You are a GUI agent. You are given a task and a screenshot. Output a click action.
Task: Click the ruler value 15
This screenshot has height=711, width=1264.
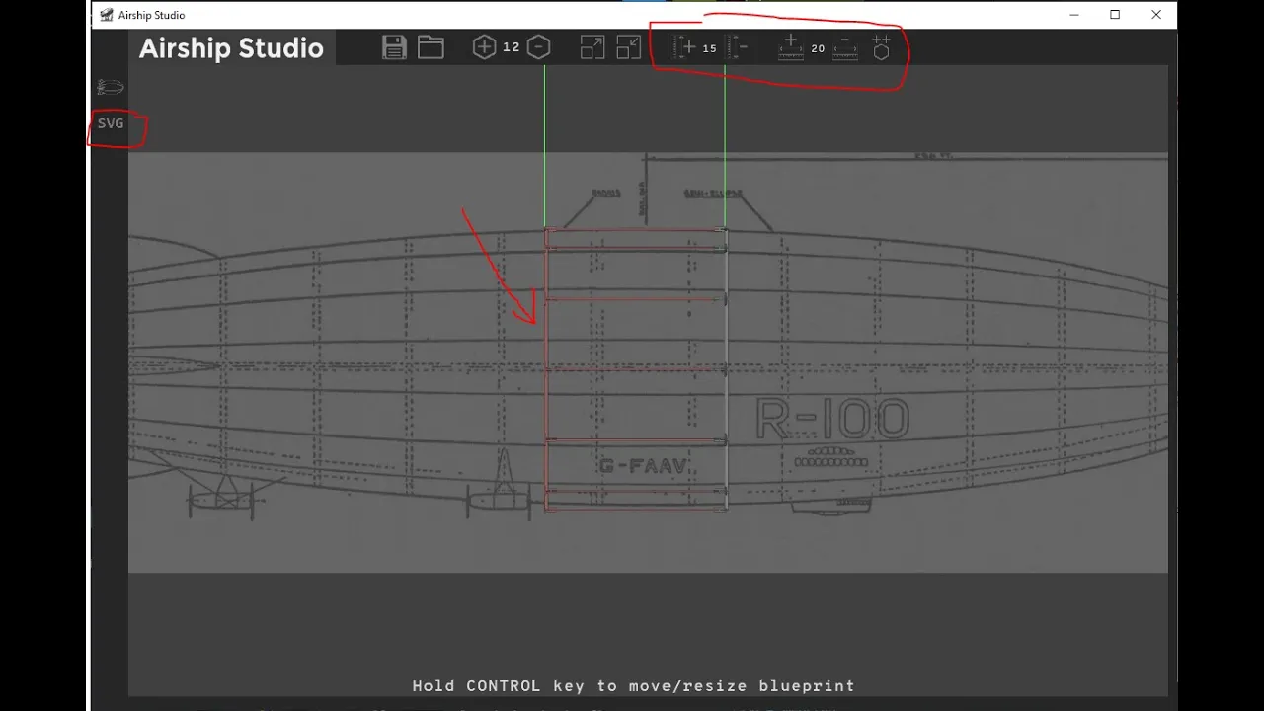709,48
